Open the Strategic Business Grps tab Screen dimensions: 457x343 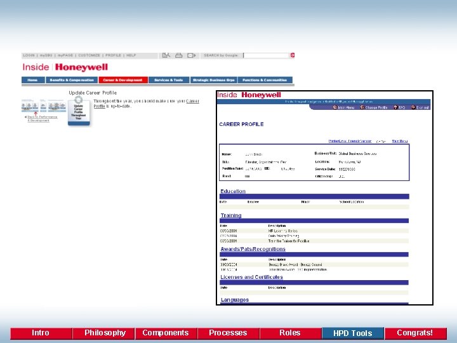pyautogui.click(x=214, y=80)
